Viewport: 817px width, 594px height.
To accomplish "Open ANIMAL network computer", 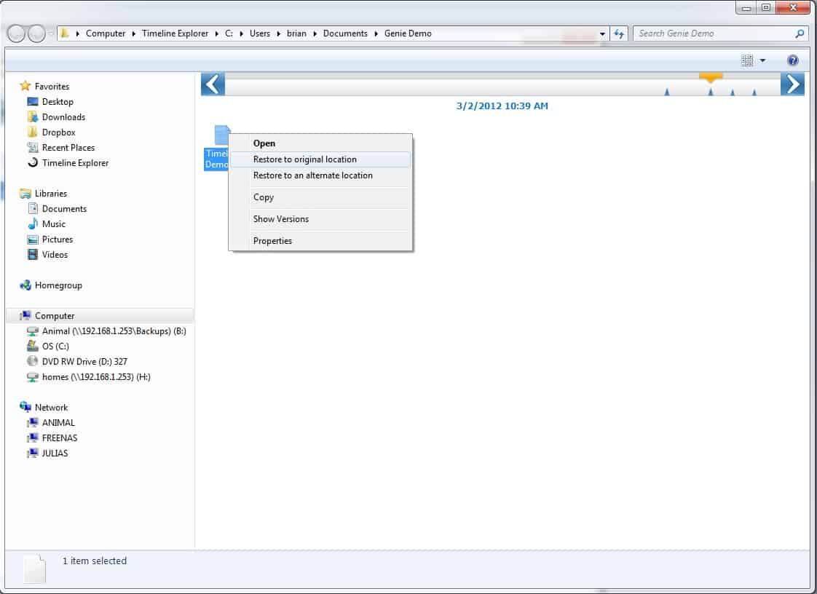I will [58, 423].
